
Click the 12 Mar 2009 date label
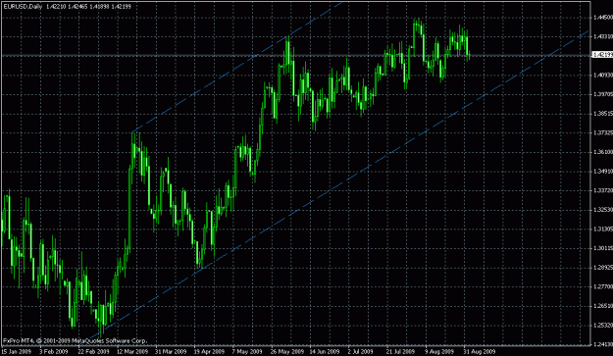pyautogui.click(x=132, y=352)
